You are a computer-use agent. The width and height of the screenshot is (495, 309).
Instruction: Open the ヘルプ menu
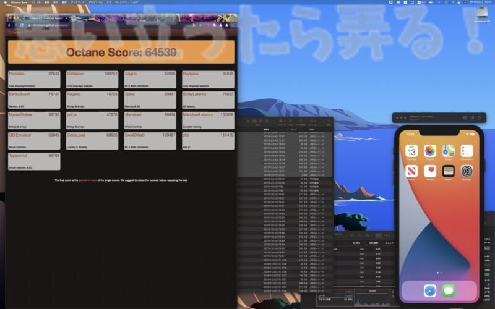coord(134,2)
